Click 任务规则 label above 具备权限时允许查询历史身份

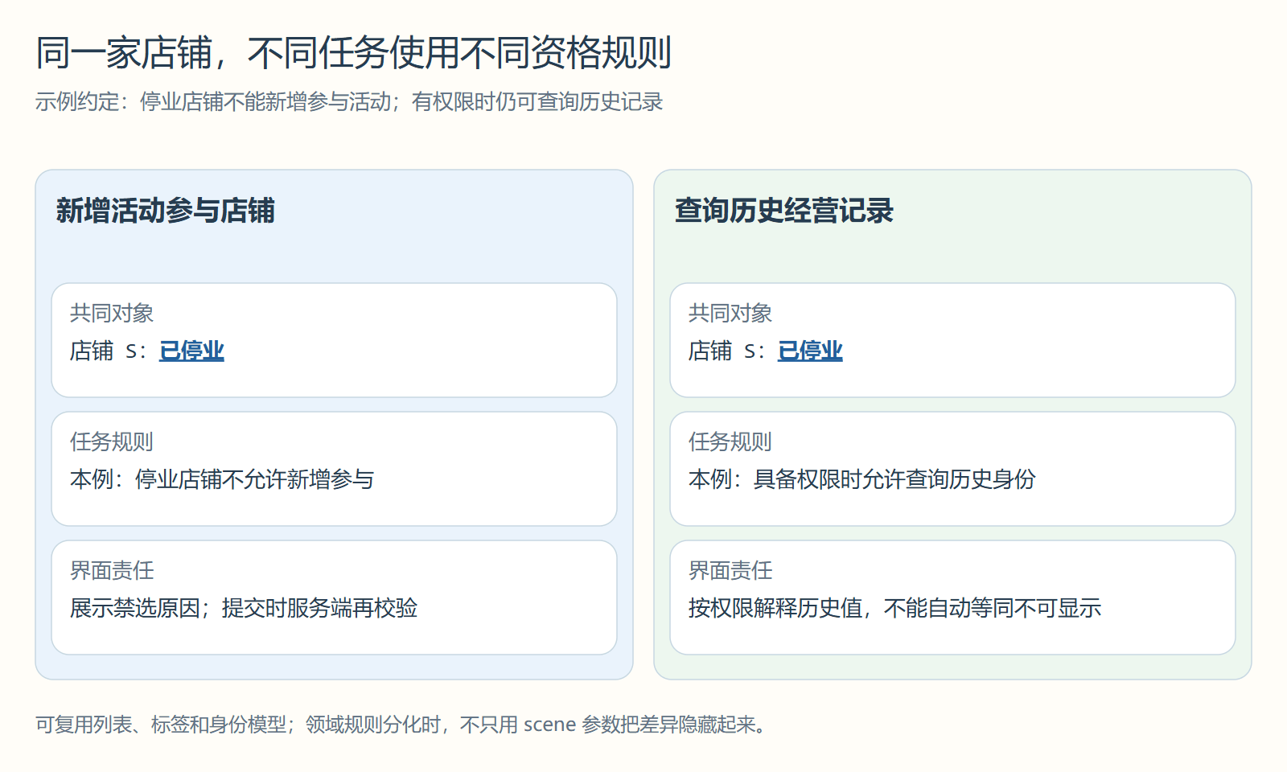[730, 441]
